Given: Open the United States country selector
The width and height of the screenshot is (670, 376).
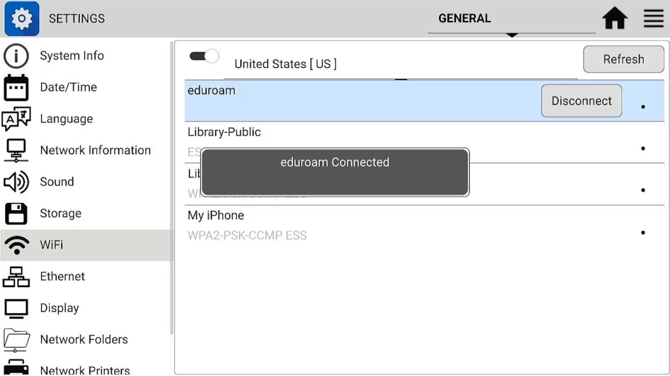Looking at the screenshot, I should (x=401, y=64).
